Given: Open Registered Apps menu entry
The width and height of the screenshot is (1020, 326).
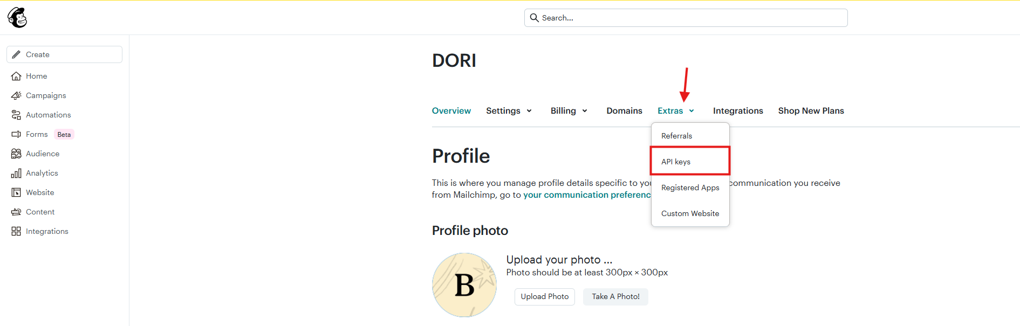Looking at the screenshot, I should pyautogui.click(x=690, y=188).
